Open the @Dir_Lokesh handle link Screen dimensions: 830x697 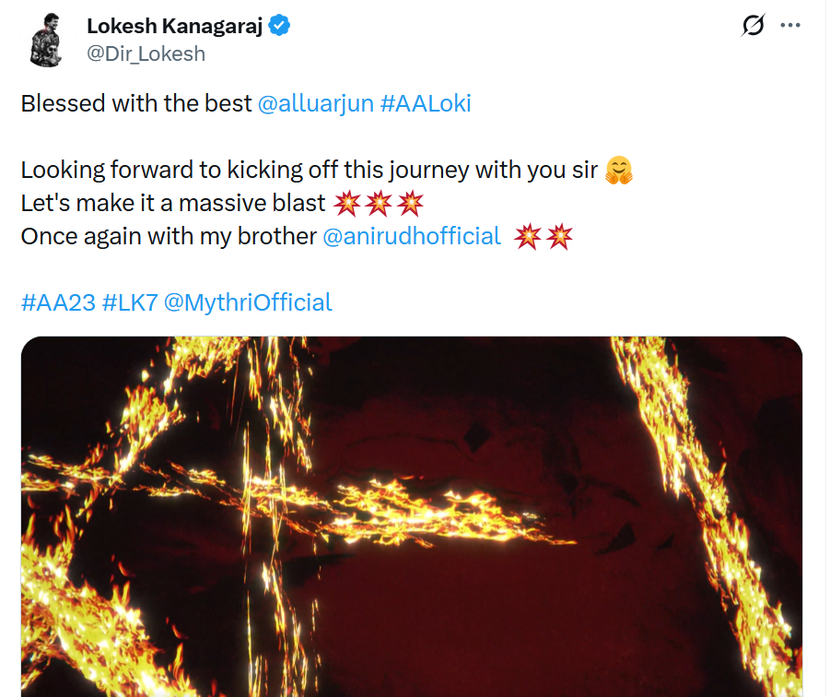tap(146, 53)
